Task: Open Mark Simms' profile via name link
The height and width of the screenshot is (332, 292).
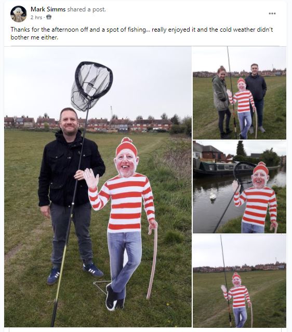Action: pos(48,9)
